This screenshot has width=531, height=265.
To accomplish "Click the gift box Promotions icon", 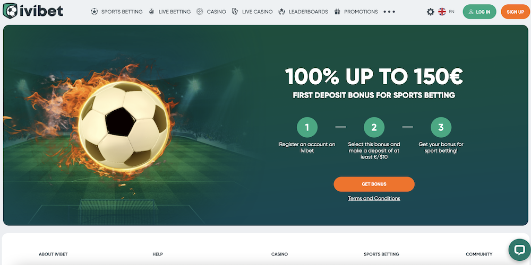I will point(337,12).
